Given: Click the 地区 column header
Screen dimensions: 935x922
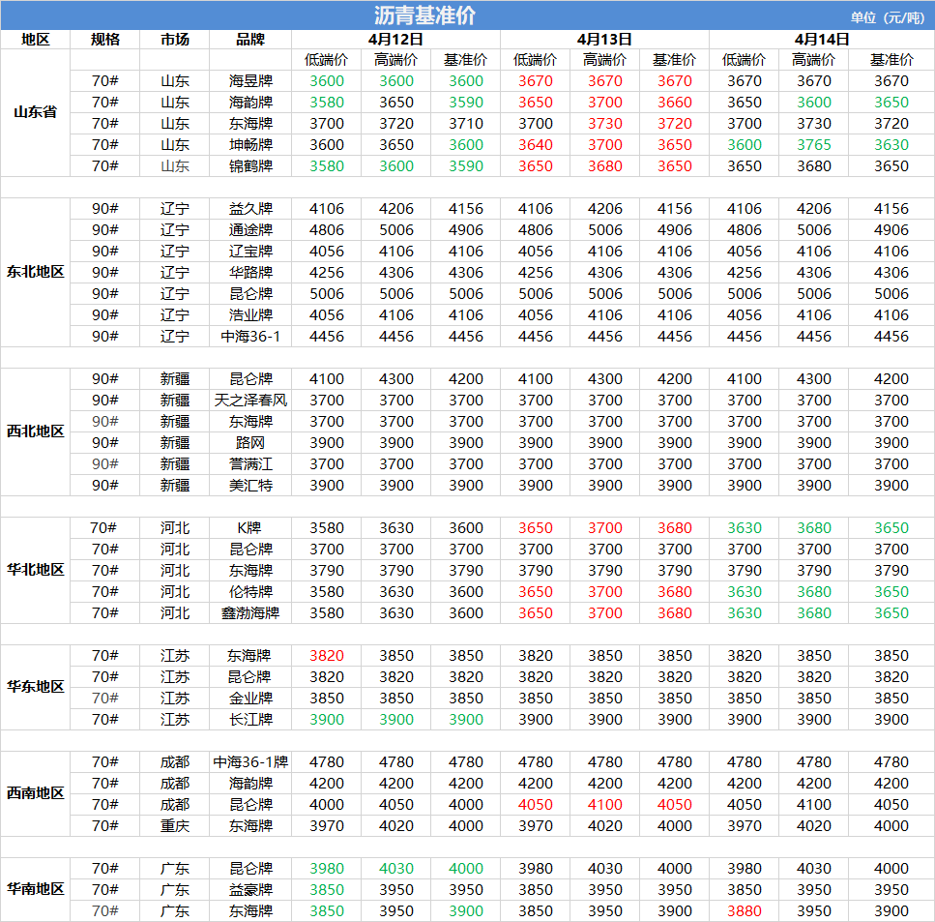Looking at the screenshot, I should pos(36,40).
